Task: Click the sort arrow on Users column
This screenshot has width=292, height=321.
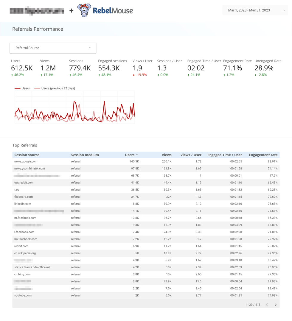Action: point(137,155)
